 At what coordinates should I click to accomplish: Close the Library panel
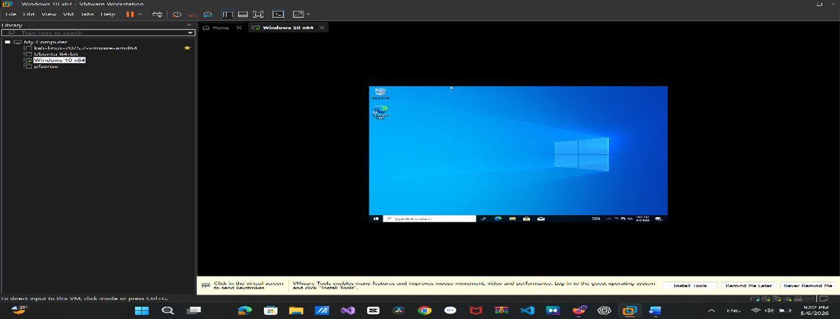(189, 25)
